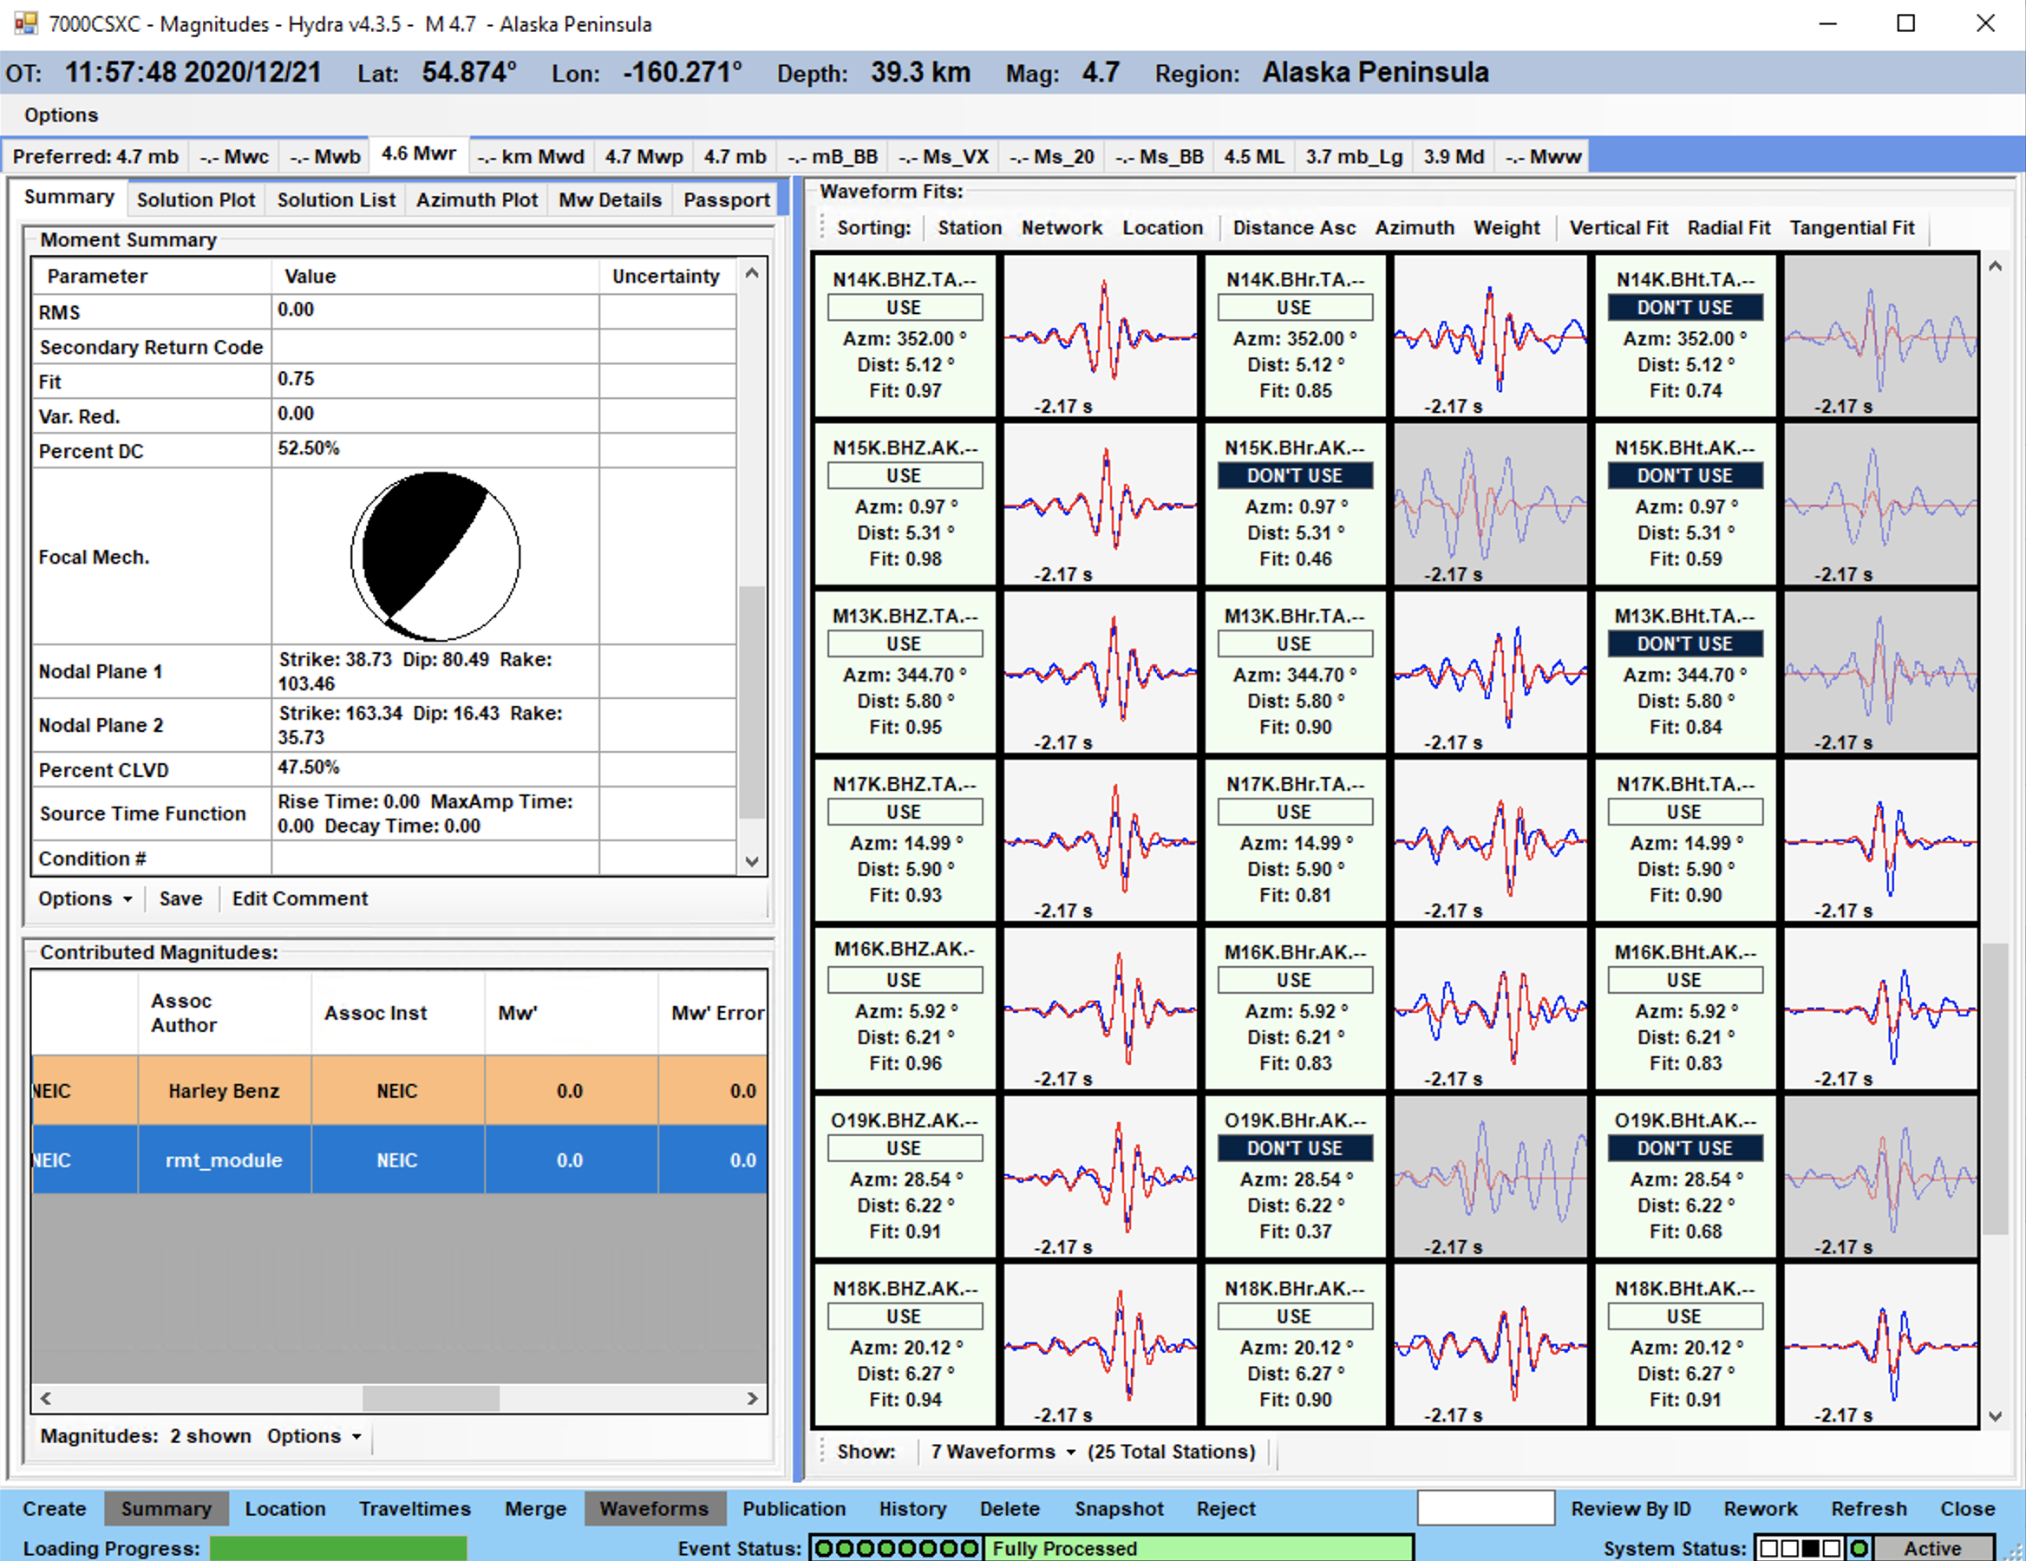Click the Uncertainty column header
The image size is (2026, 1561).
tap(665, 277)
